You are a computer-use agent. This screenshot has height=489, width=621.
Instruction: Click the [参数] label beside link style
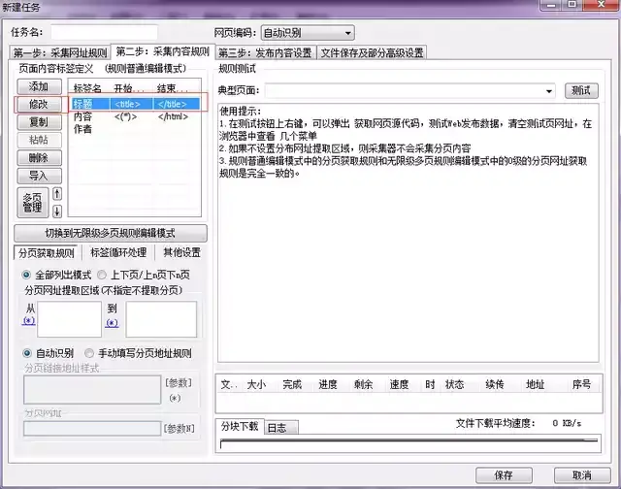pos(179,383)
